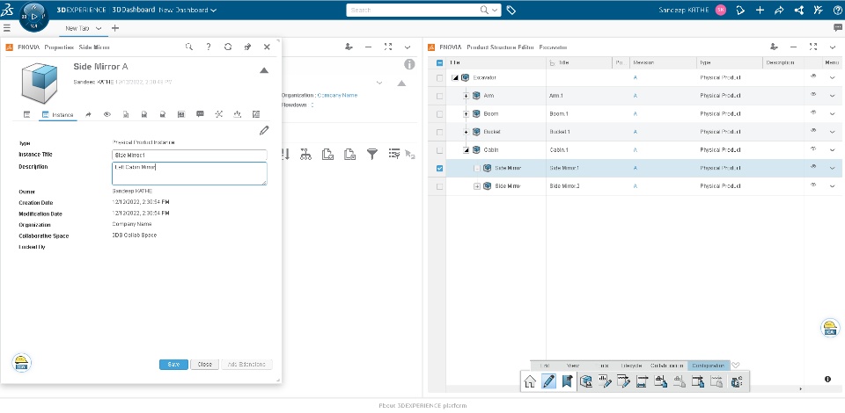Image resolution: width=845 pixels, height=413 pixels.
Task: Click the search magnifier in the Properties panel header
Action: coord(189,47)
